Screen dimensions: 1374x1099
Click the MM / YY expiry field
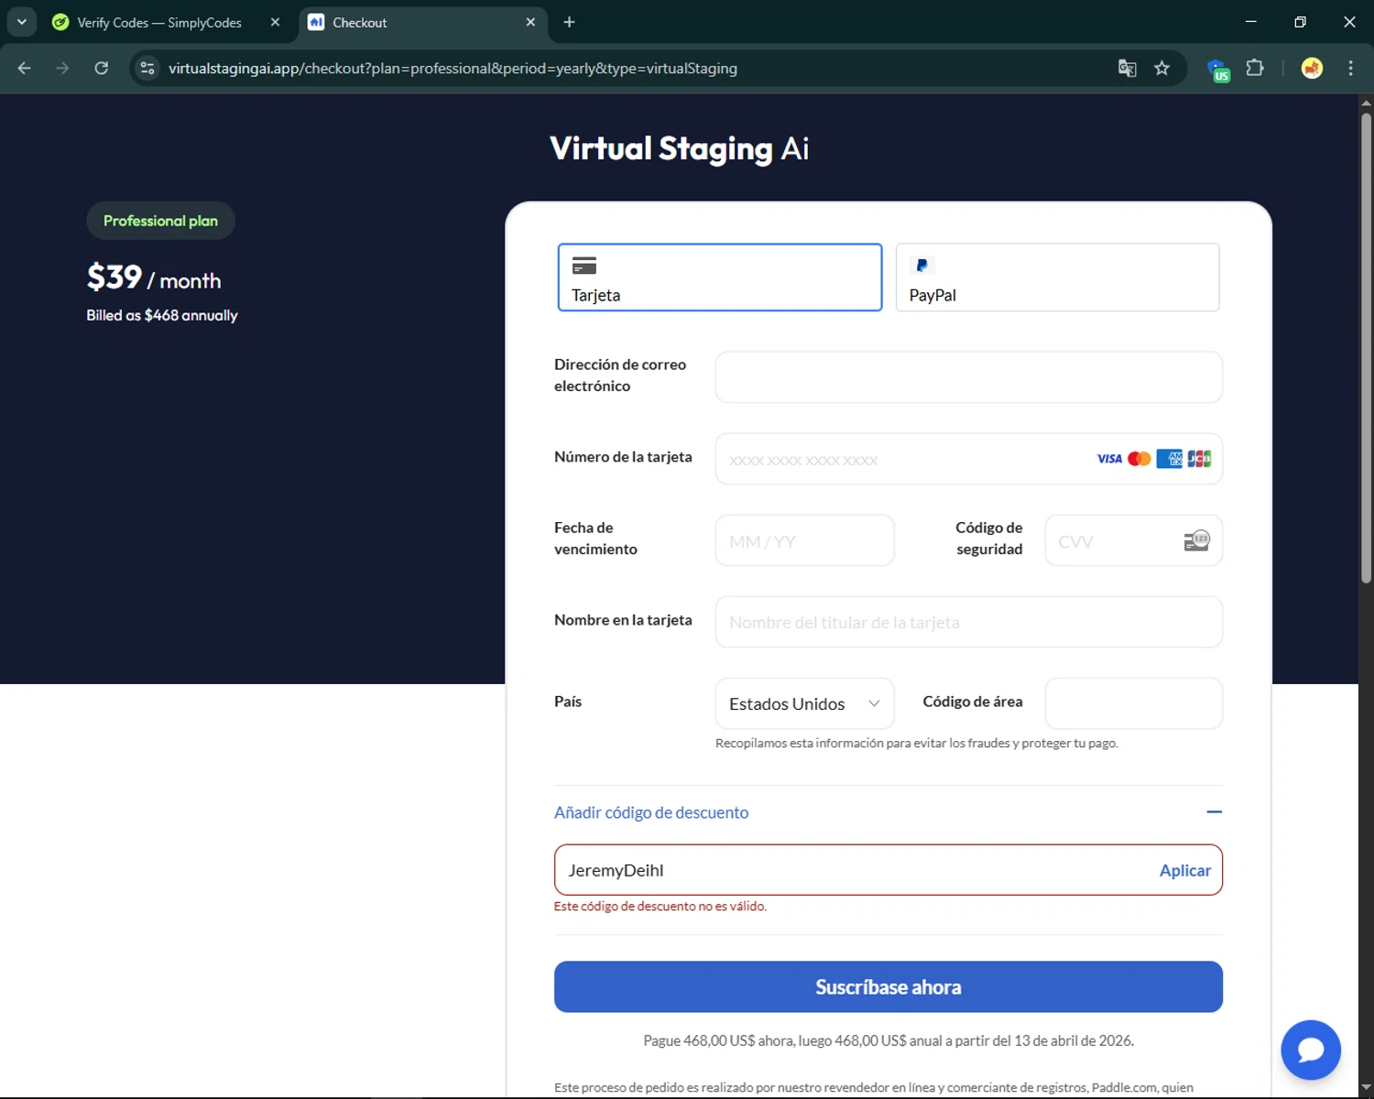click(x=804, y=540)
